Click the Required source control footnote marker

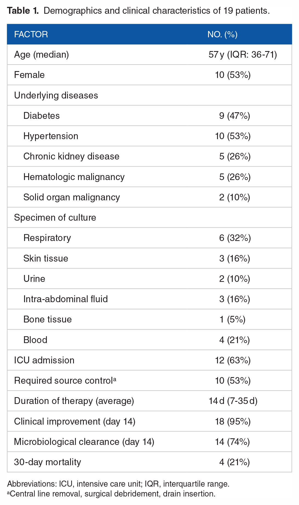pyautogui.click(x=115, y=379)
